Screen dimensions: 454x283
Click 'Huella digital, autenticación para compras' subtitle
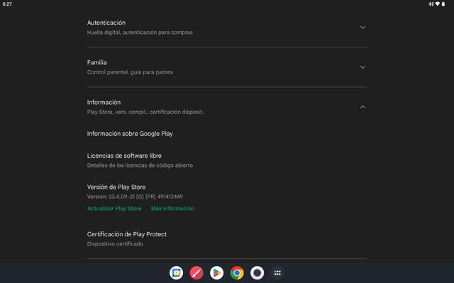pyautogui.click(x=140, y=33)
